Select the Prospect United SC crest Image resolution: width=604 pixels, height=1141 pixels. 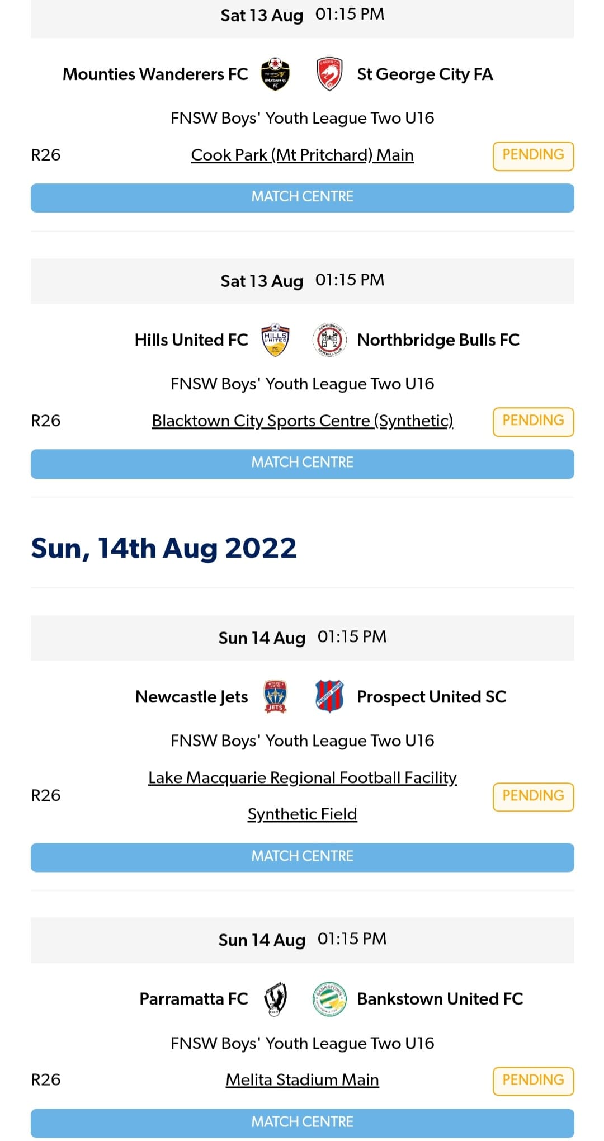[x=329, y=697]
